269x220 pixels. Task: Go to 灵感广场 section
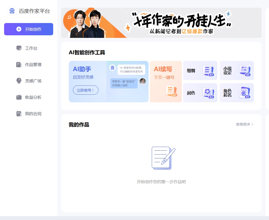pos(29,81)
